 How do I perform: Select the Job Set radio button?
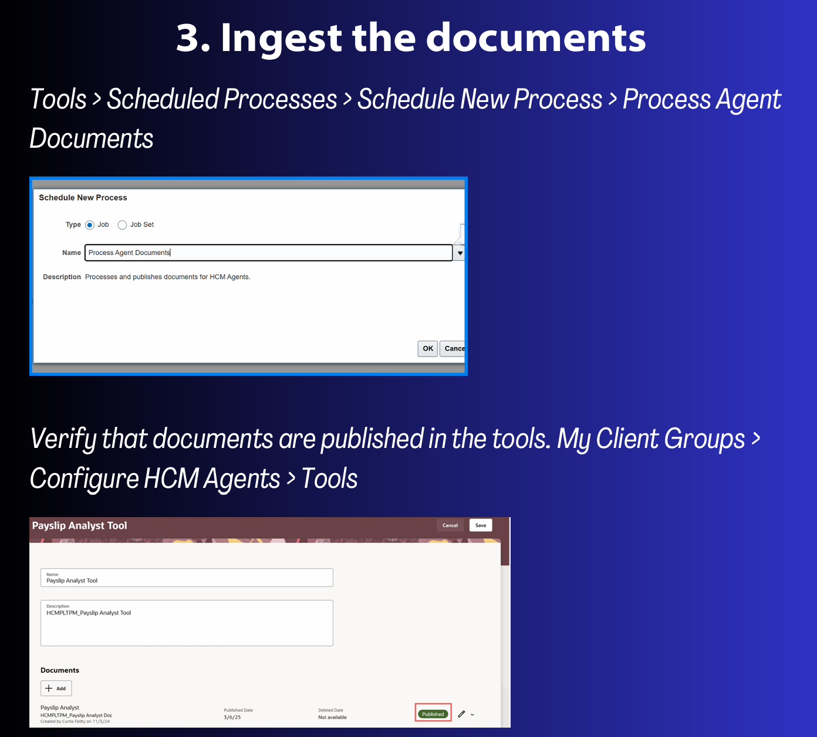pos(122,225)
